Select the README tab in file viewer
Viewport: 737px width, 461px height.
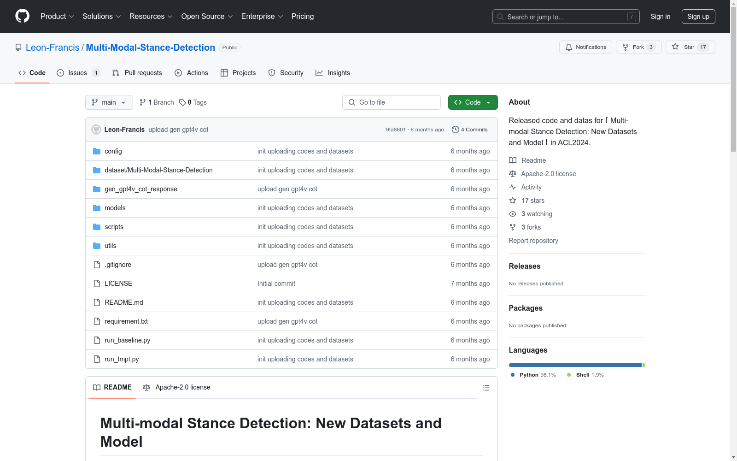[112, 387]
